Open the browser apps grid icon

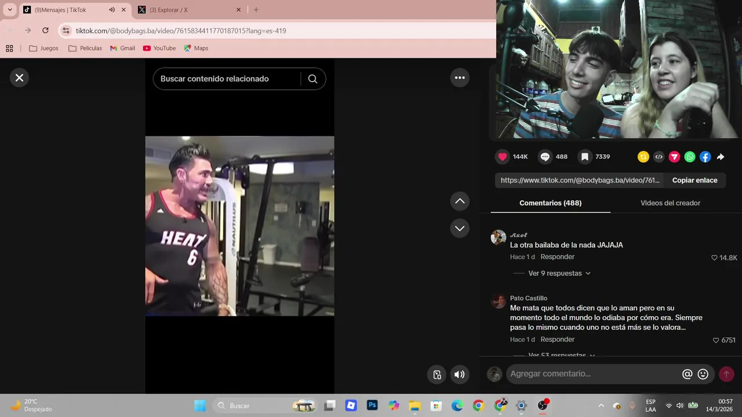click(x=9, y=48)
